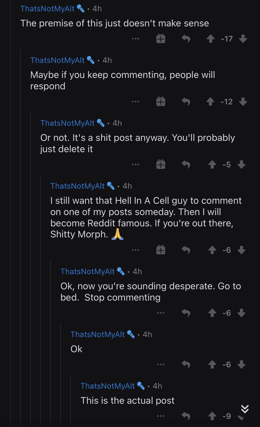This screenshot has height=427, width=260.
Task: Select the -9 vote count at the bottom
Action: 227,416
